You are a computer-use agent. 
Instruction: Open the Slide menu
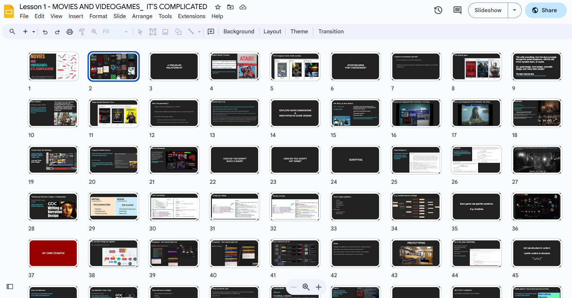(x=120, y=16)
